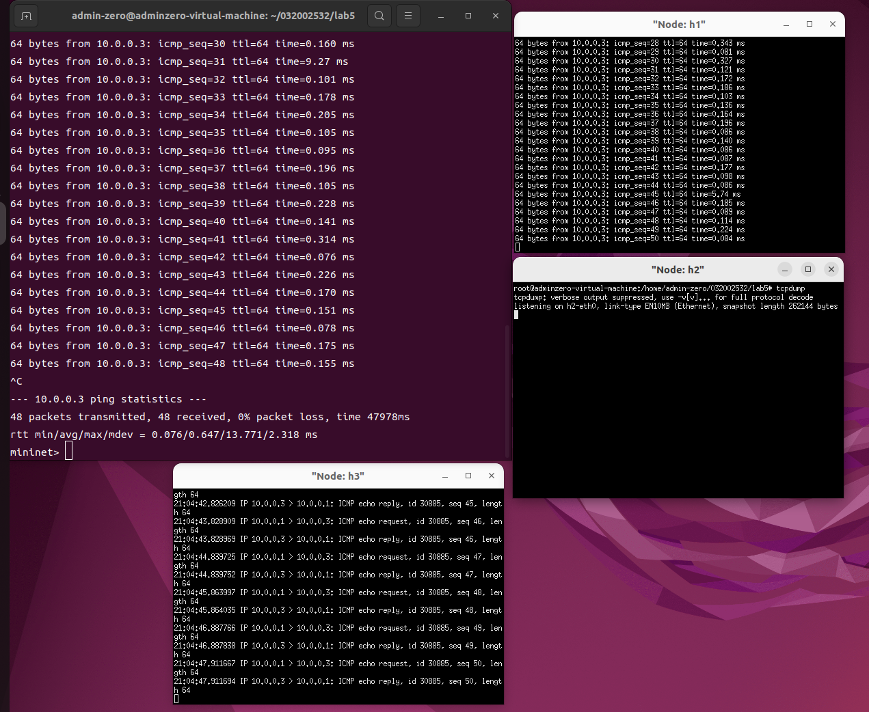This screenshot has height=712, width=869.
Task: Click '--- 10.0.0.3 ping statistics ---' line
Action: click(108, 399)
